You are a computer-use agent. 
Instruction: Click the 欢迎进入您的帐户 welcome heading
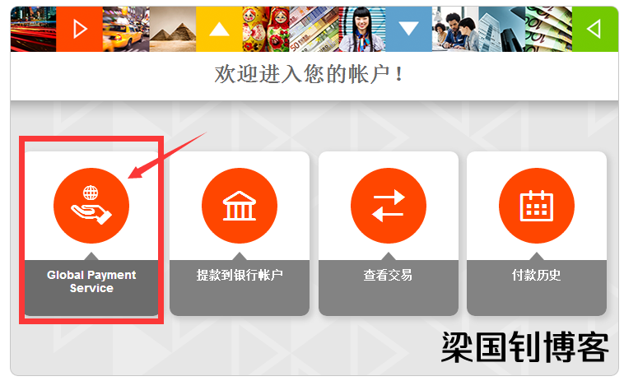[309, 74]
